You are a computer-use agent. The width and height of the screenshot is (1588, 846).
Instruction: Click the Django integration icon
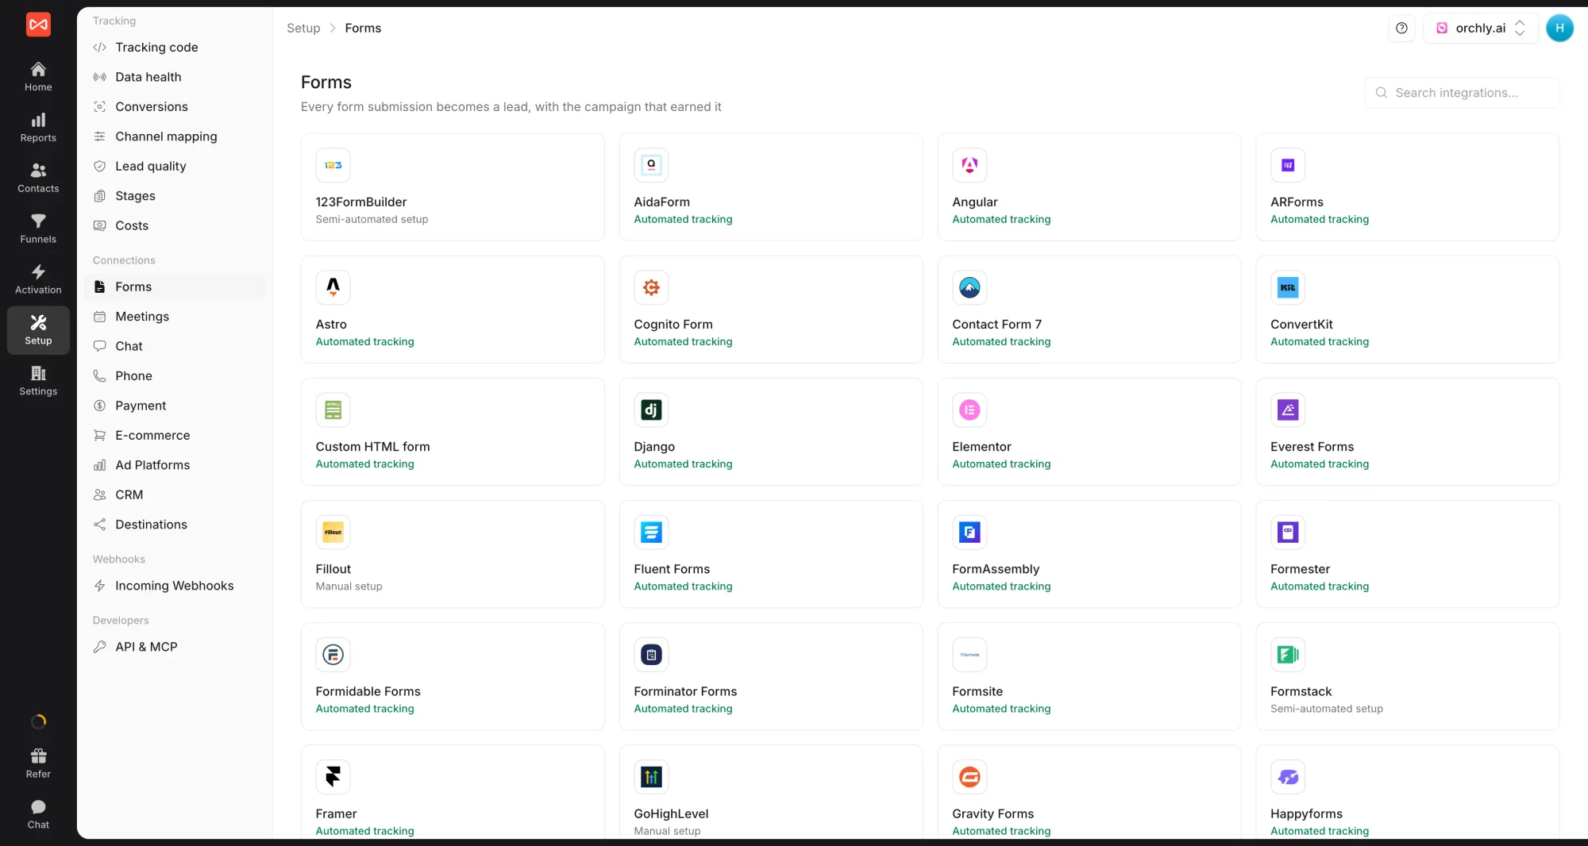coord(651,410)
